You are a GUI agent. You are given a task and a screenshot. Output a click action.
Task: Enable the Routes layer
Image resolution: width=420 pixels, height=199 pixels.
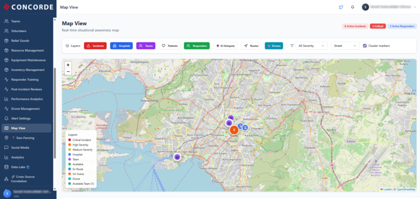tap(251, 46)
